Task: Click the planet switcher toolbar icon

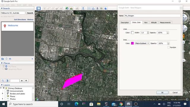Action: click(77, 8)
